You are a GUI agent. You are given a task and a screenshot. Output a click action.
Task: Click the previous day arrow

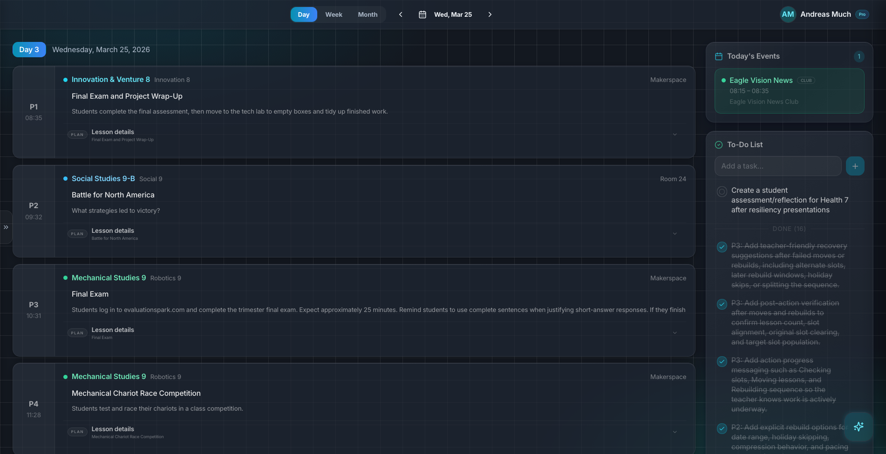coord(400,14)
